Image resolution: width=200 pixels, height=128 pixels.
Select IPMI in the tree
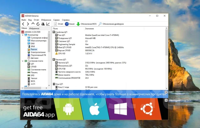31,47
